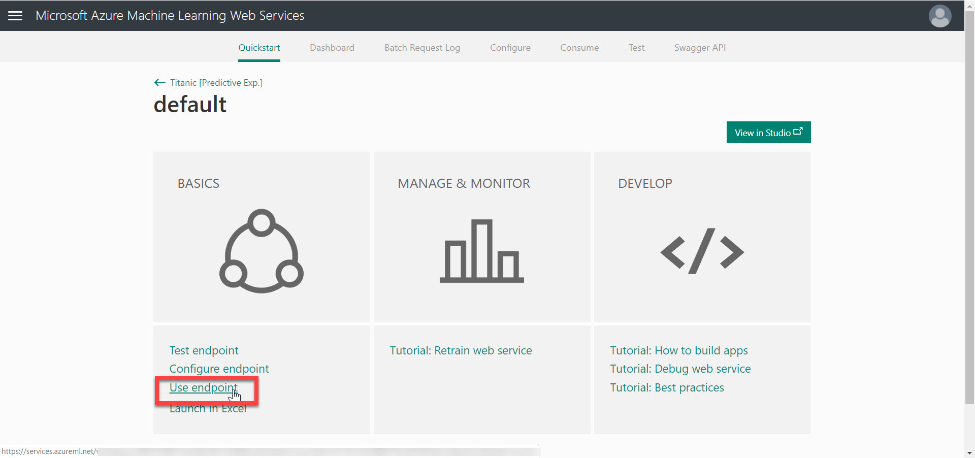Image resolution: width=975 pixels, height=458 pixels.
Task: Open Tutorial: Retrain web service
Action: pyautogui.click(x=461, y=350)
